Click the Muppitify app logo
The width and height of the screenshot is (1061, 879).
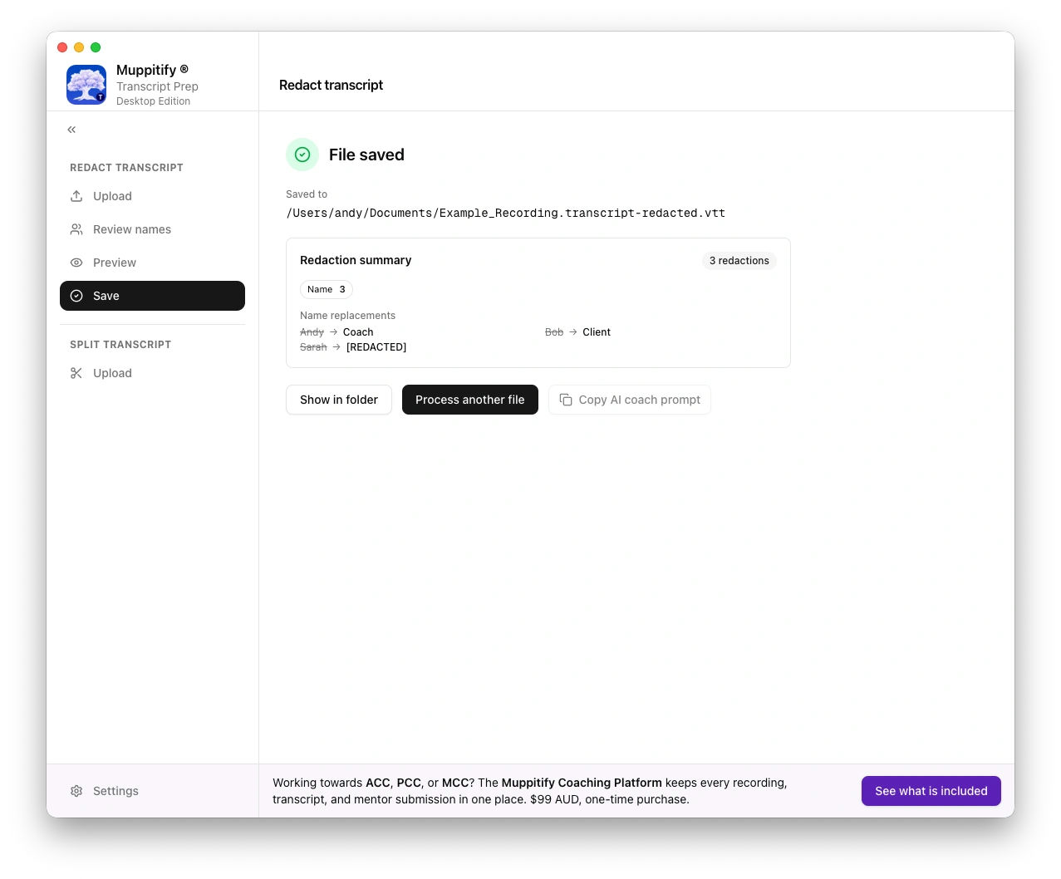86,84
